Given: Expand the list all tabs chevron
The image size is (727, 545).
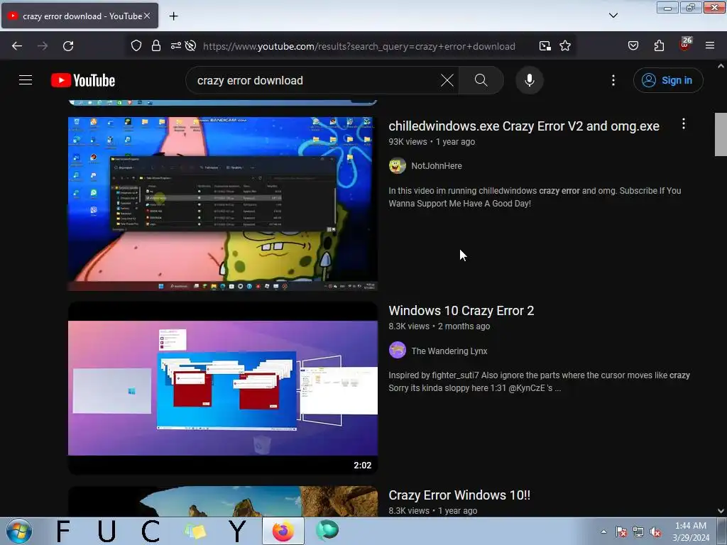Looking at the screenshot, I should tap(613, 16).
